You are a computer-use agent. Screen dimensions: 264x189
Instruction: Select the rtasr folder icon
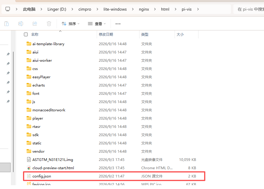point(29,126)
